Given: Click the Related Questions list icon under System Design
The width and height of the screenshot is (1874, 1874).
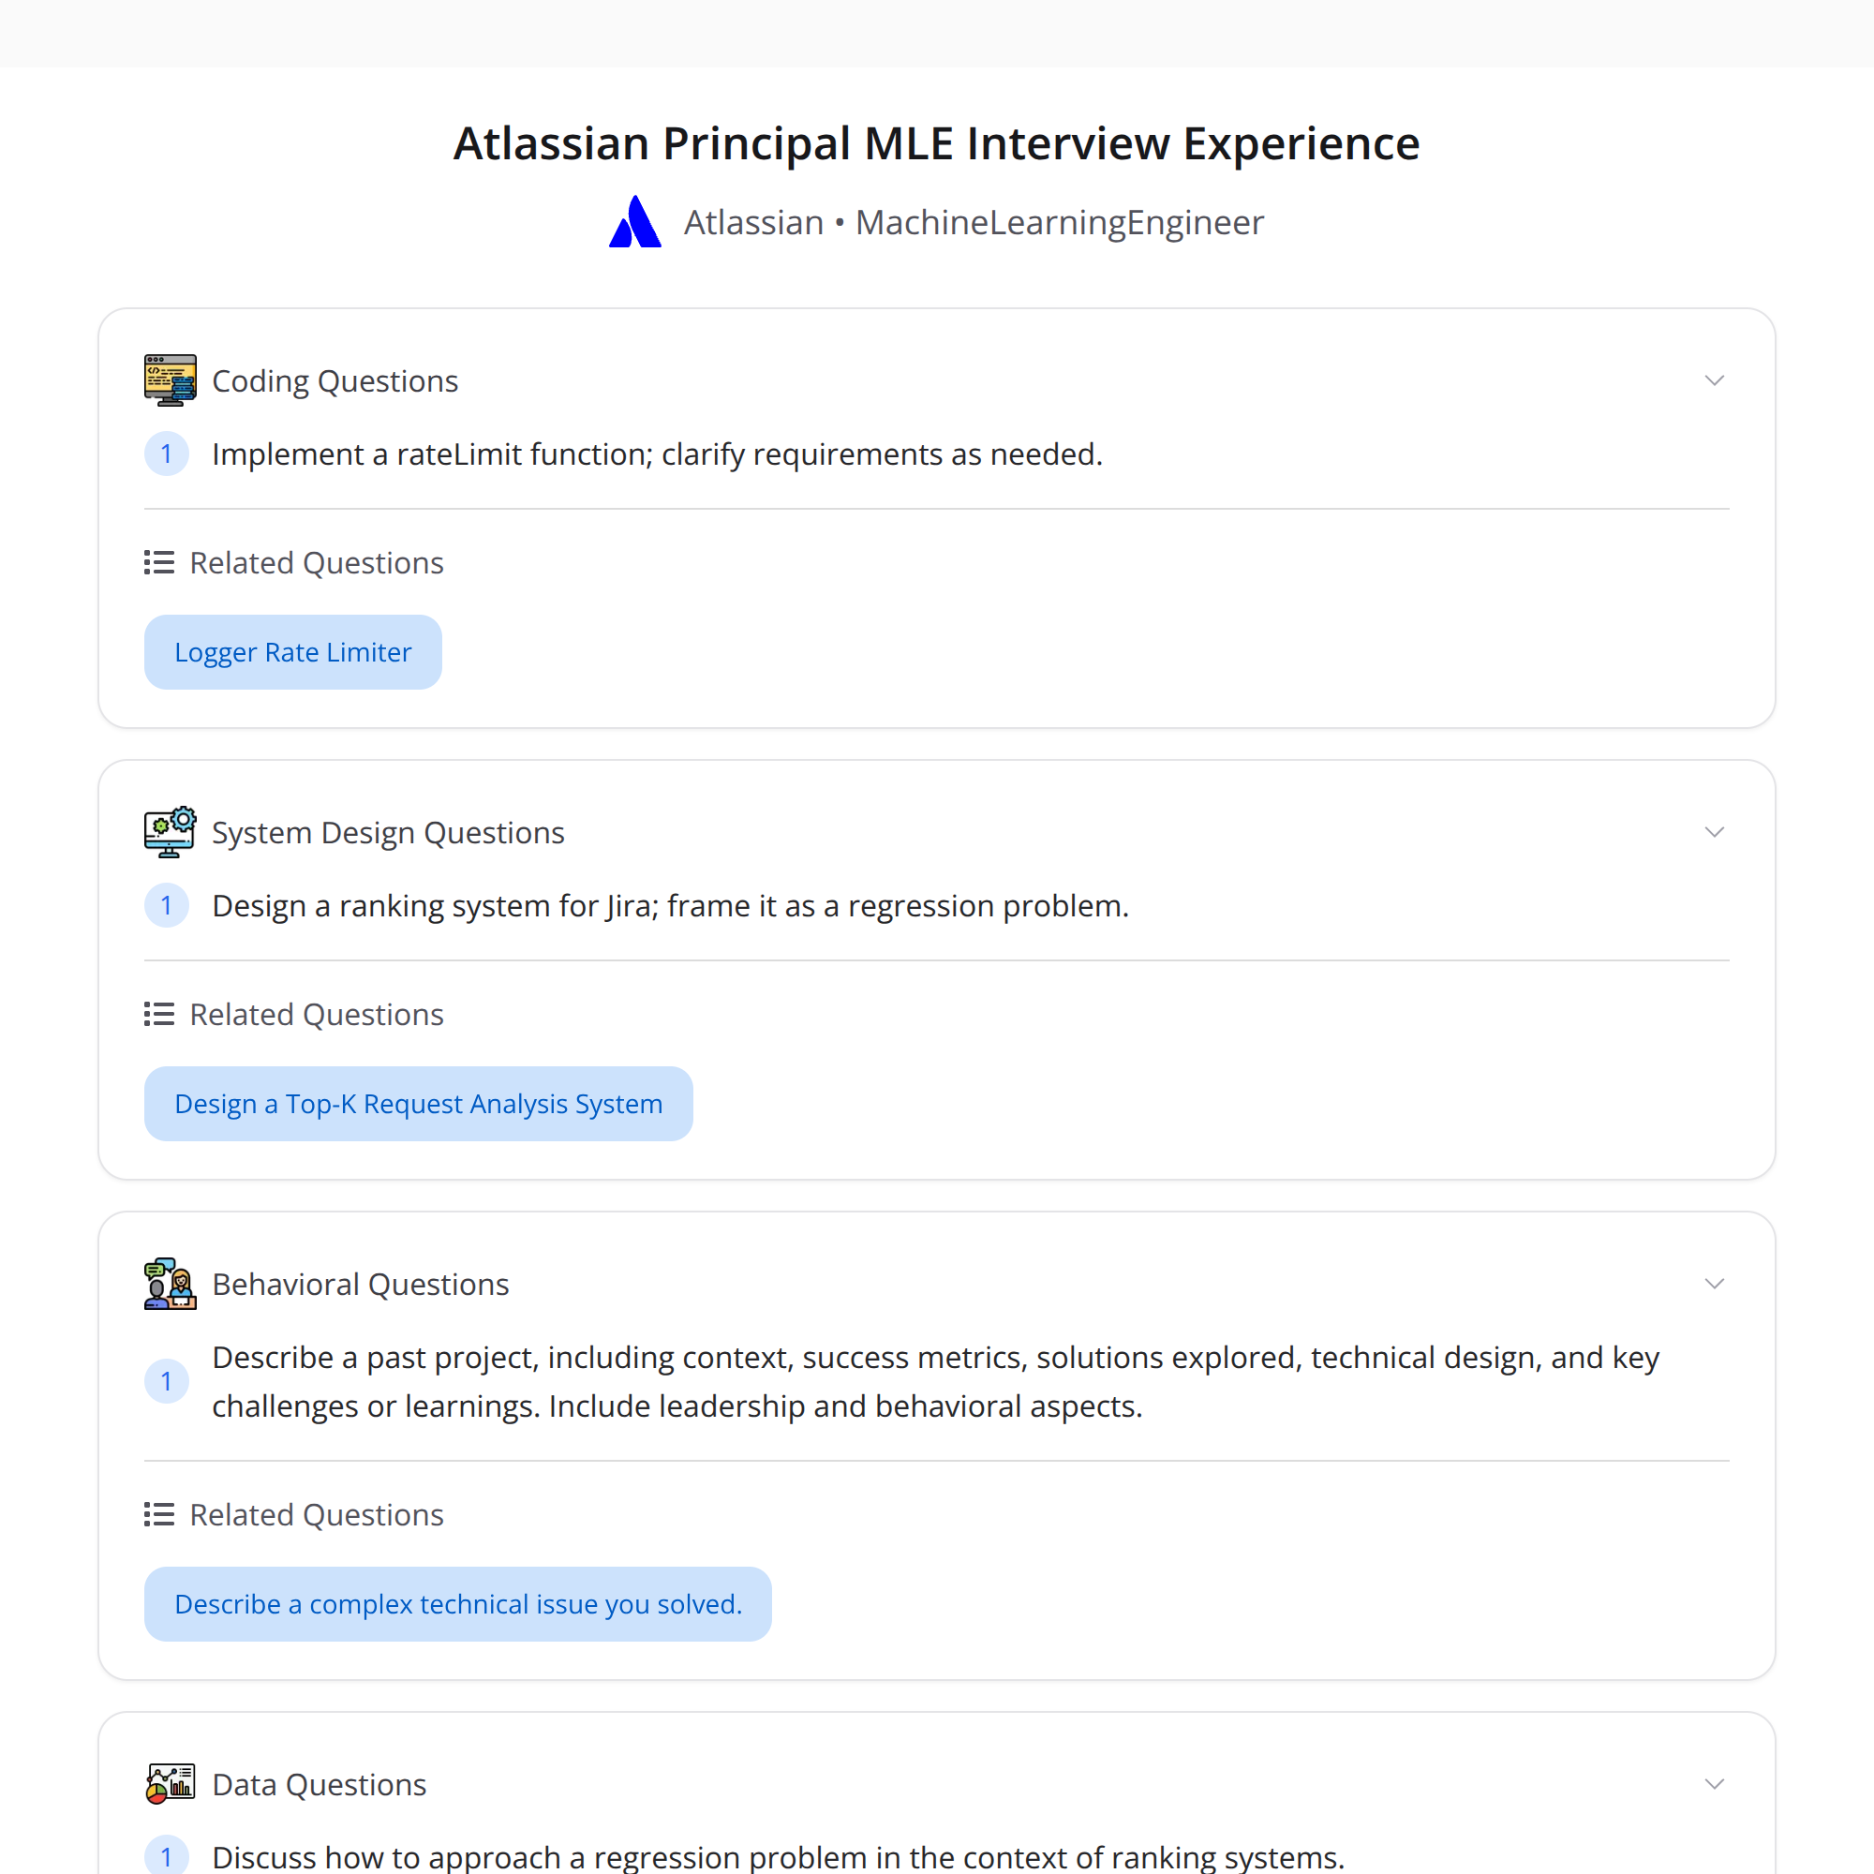Looking at the screenshot, I should click(158, 1014).
